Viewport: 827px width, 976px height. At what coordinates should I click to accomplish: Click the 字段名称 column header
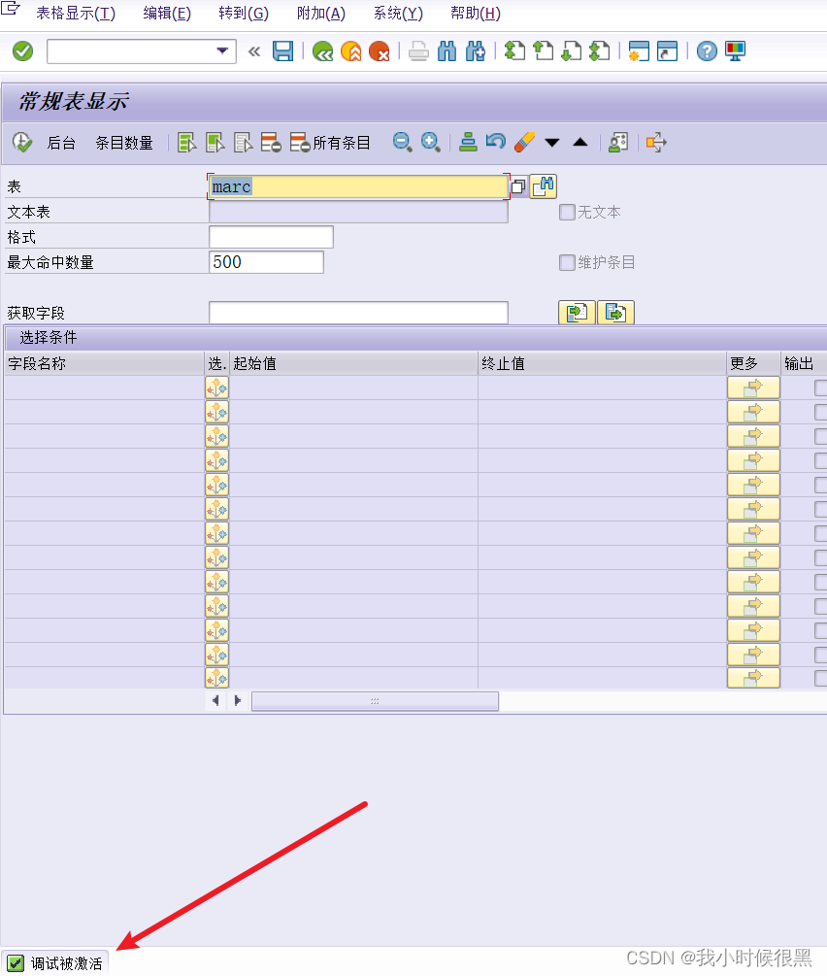coord(105,363)
